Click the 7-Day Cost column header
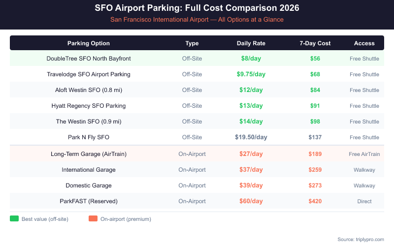 [315, 43]
